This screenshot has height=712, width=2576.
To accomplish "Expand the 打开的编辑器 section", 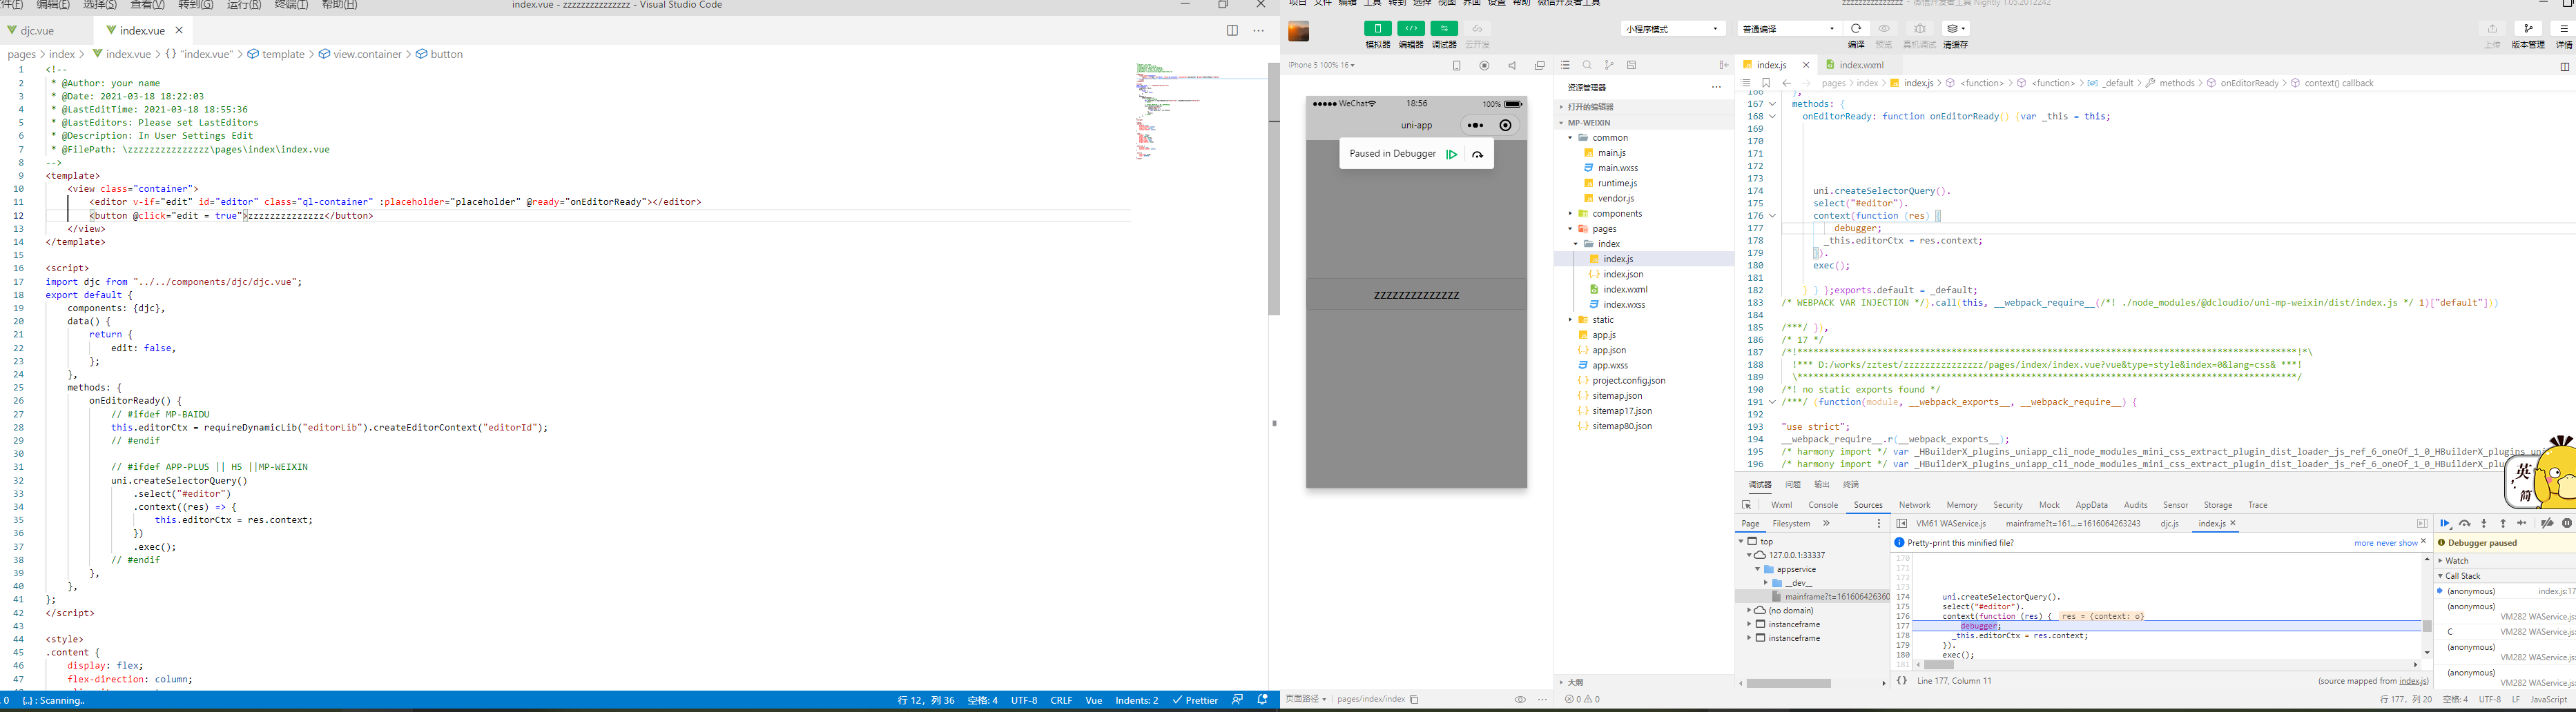I will 1644,107.
